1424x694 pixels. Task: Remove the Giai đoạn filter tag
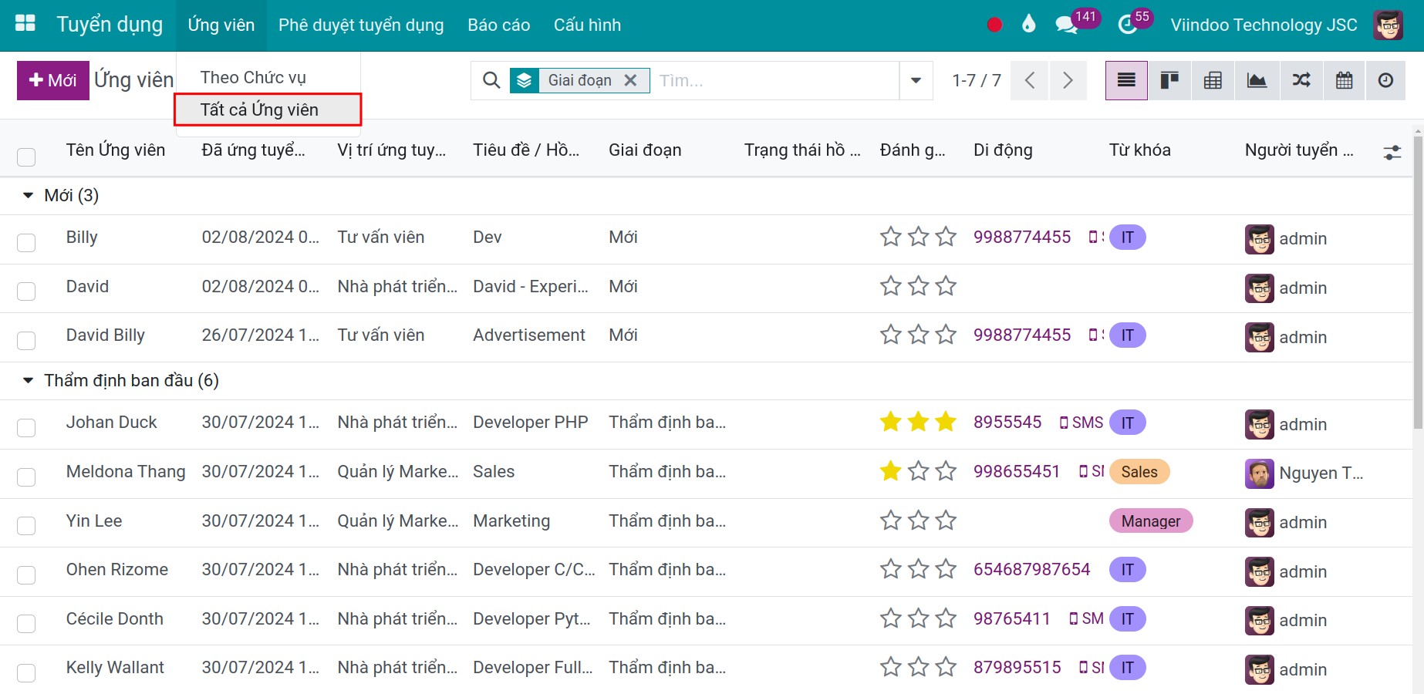tap(630, 80)
